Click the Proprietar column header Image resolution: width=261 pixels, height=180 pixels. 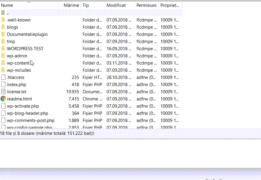170,5
